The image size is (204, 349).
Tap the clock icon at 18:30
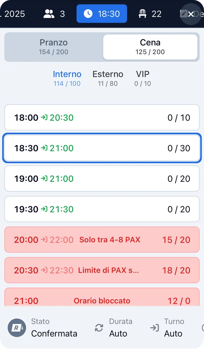pos(88,14)
